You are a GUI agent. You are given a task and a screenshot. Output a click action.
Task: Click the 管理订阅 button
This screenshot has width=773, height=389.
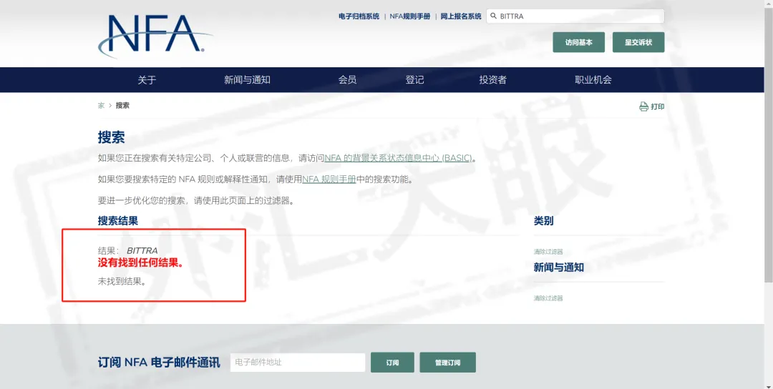[447, 363]
